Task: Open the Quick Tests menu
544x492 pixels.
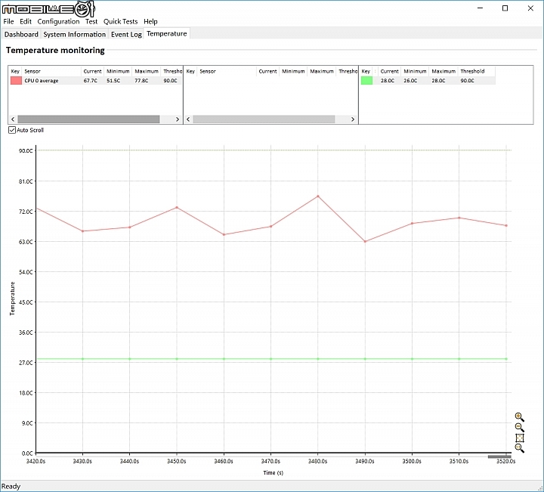Action: (120, 21)
